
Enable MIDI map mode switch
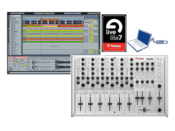(93, 13)
